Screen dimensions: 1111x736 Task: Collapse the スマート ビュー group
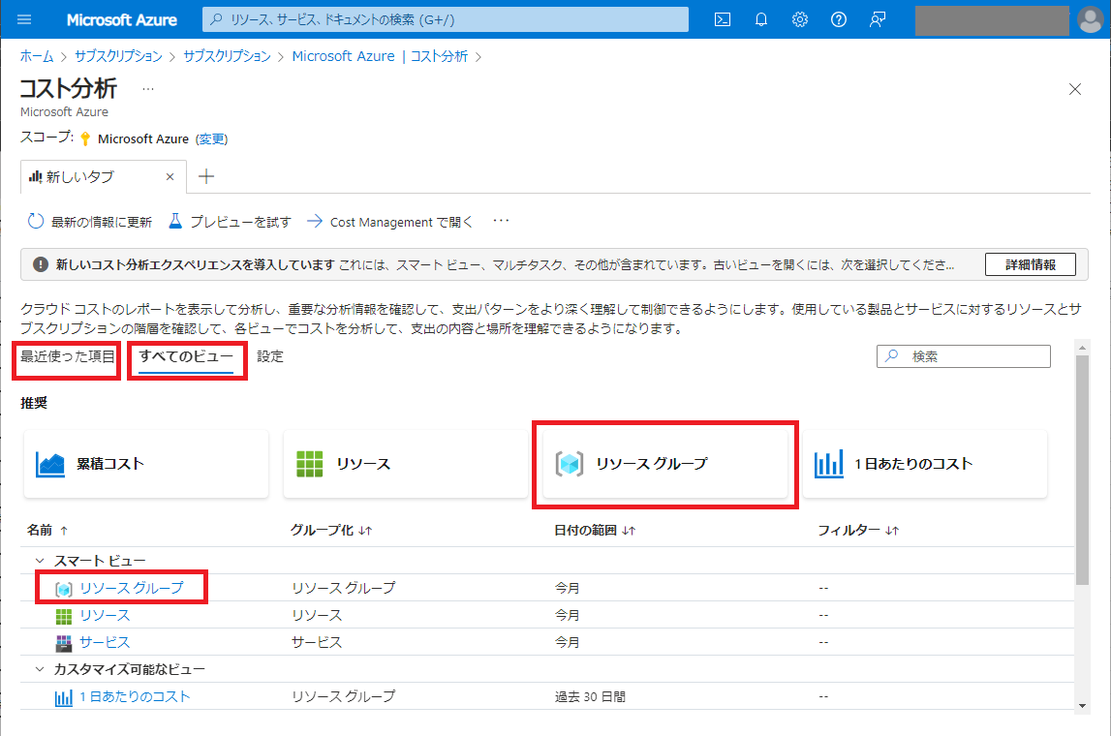click(40, 561)
